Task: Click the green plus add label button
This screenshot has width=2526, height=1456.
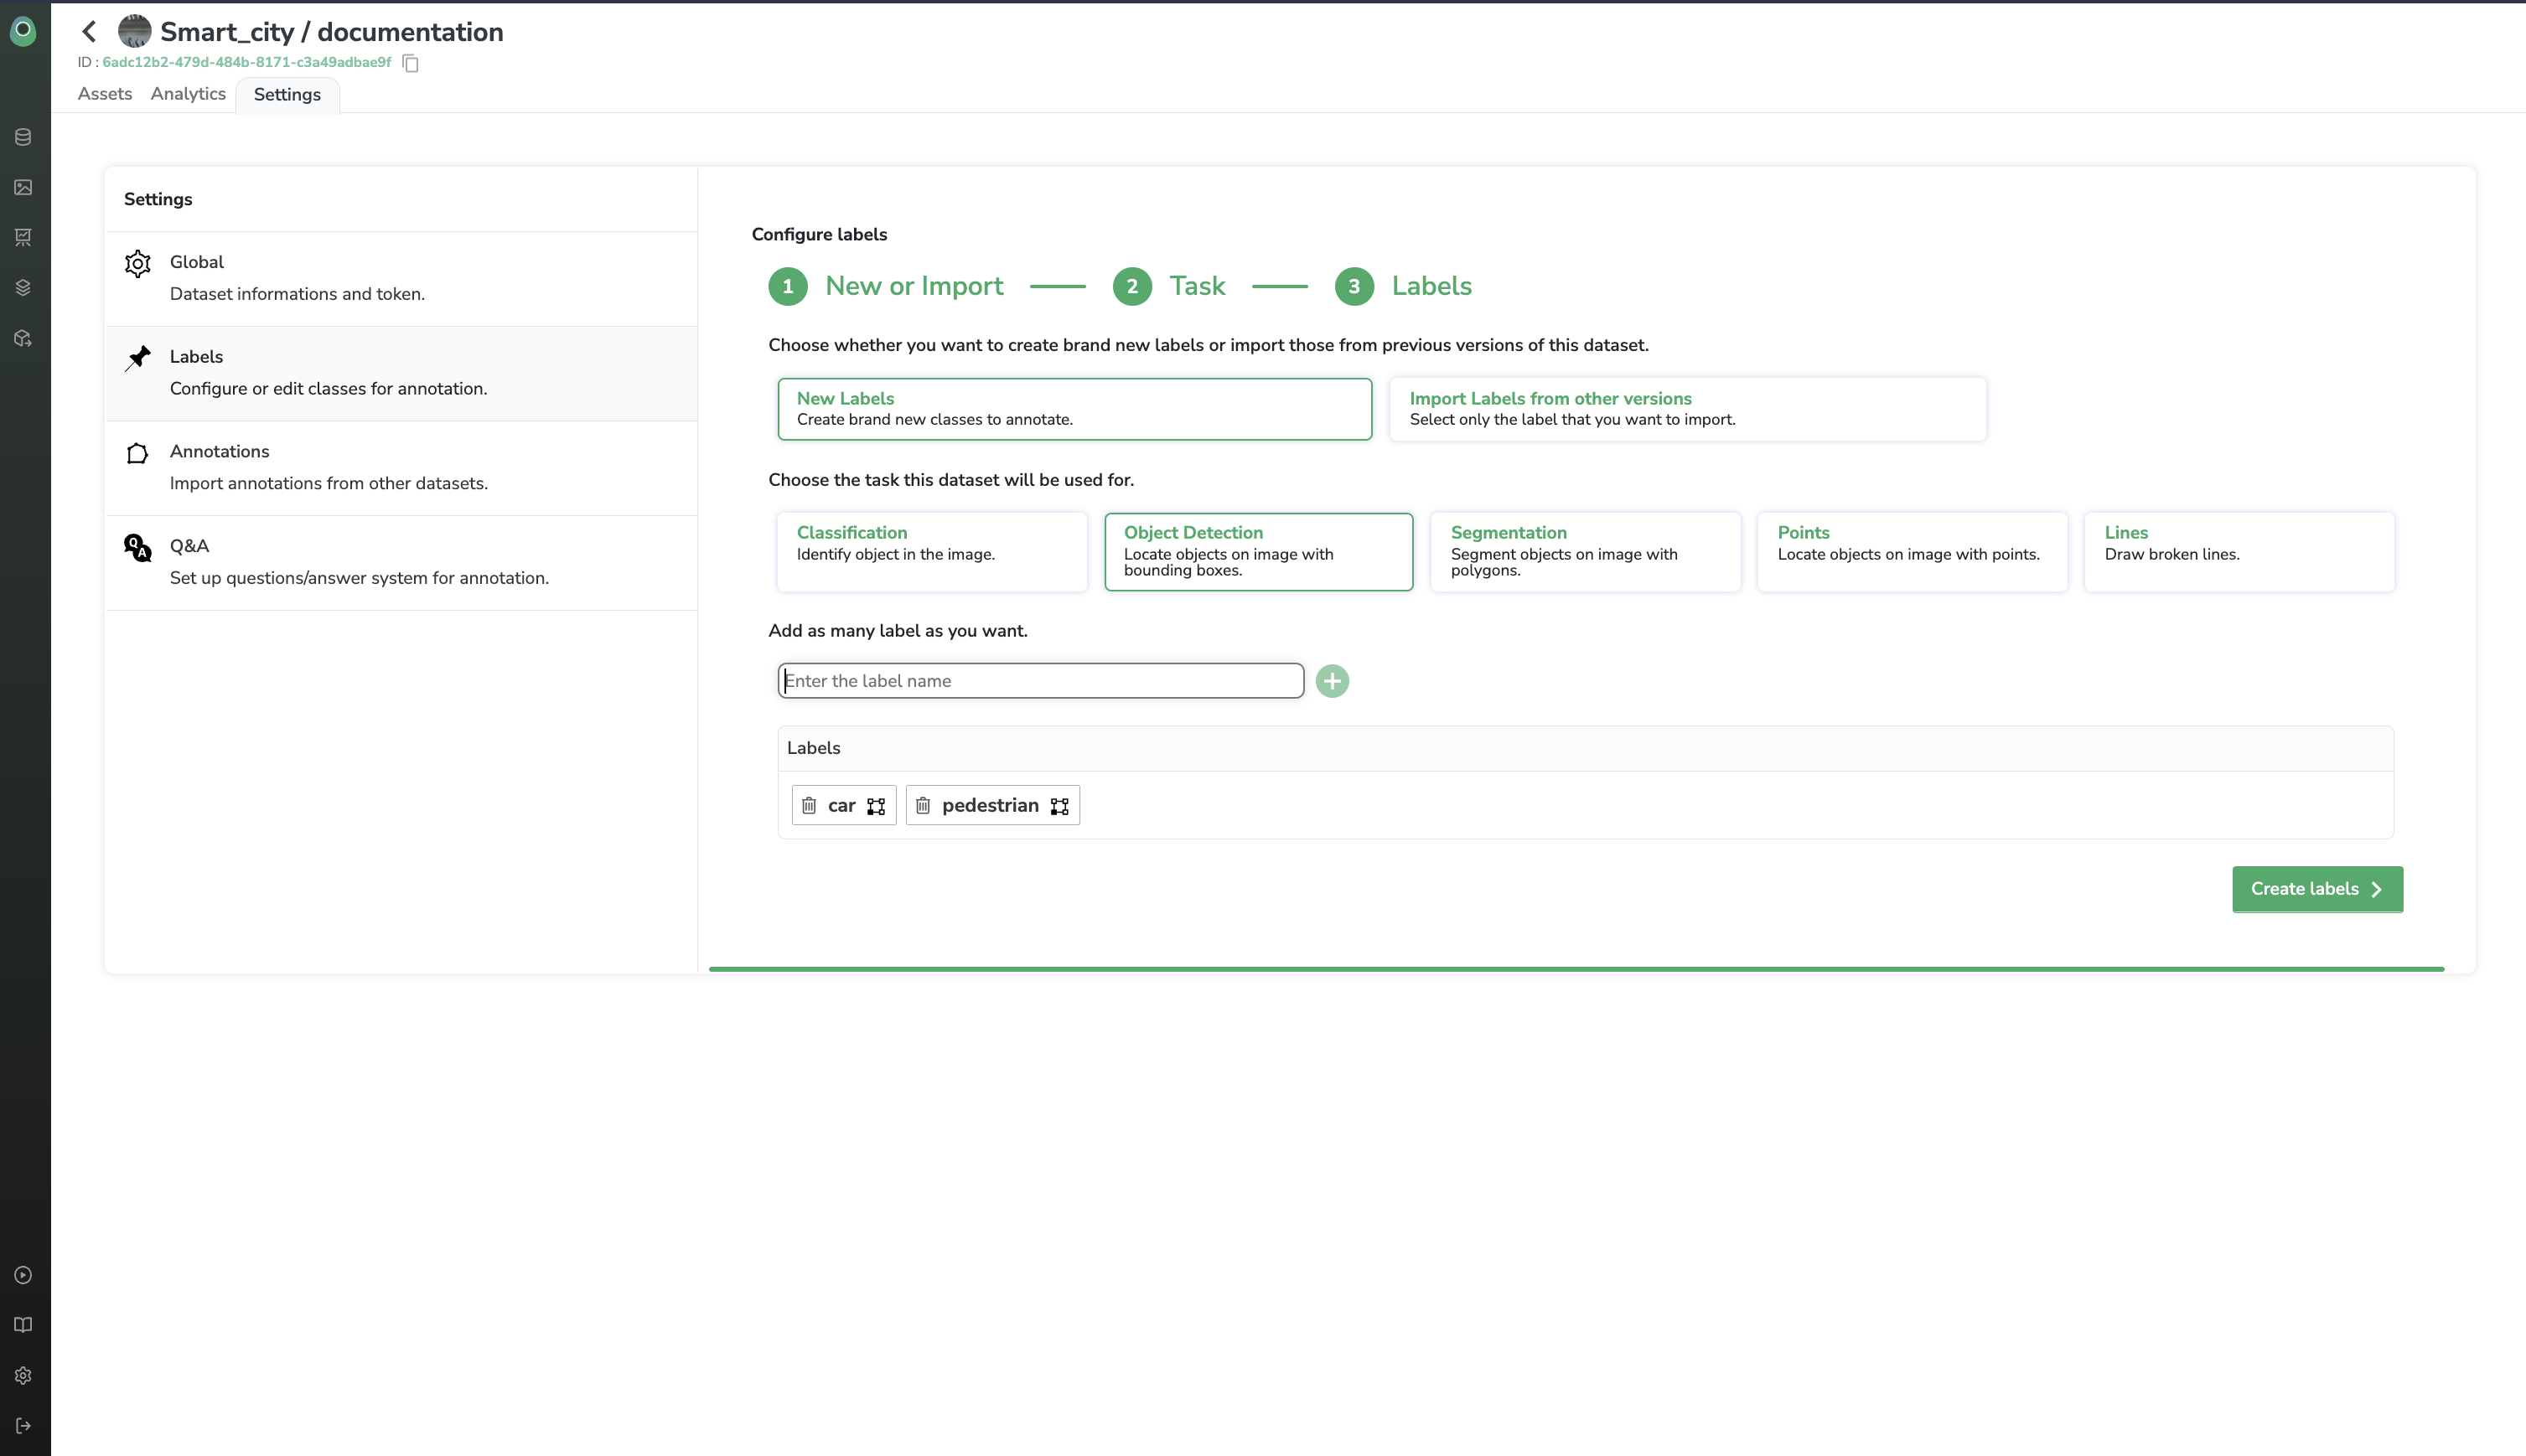Action: [1332, 681]
